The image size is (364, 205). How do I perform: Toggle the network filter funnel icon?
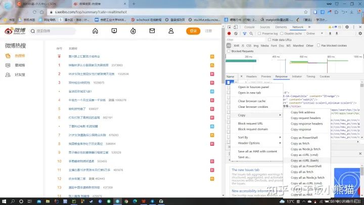245,33
